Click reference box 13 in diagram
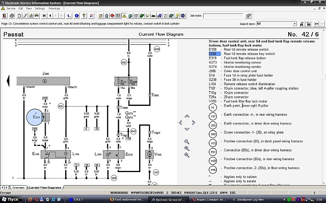The width and height of the screenshot is (326, 203). 76,165
